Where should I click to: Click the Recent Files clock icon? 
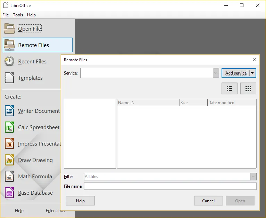[x=9, y=61]
